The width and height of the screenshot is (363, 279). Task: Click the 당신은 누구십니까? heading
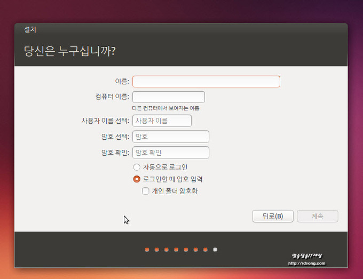pos(70,51)
